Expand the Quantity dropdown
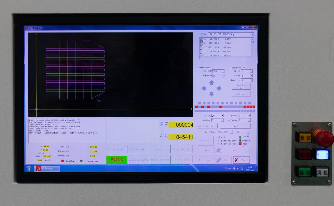This screenshot has width=334, height=206. click(x=251, y=80)
